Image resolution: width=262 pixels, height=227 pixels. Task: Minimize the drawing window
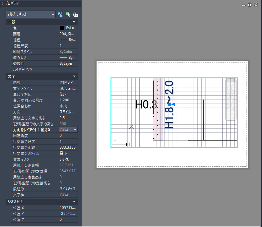(244, 5)
